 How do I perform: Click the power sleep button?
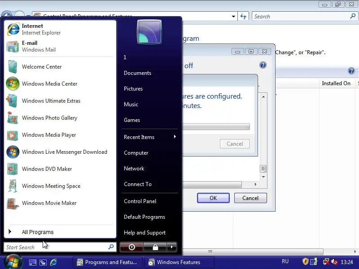131,247
